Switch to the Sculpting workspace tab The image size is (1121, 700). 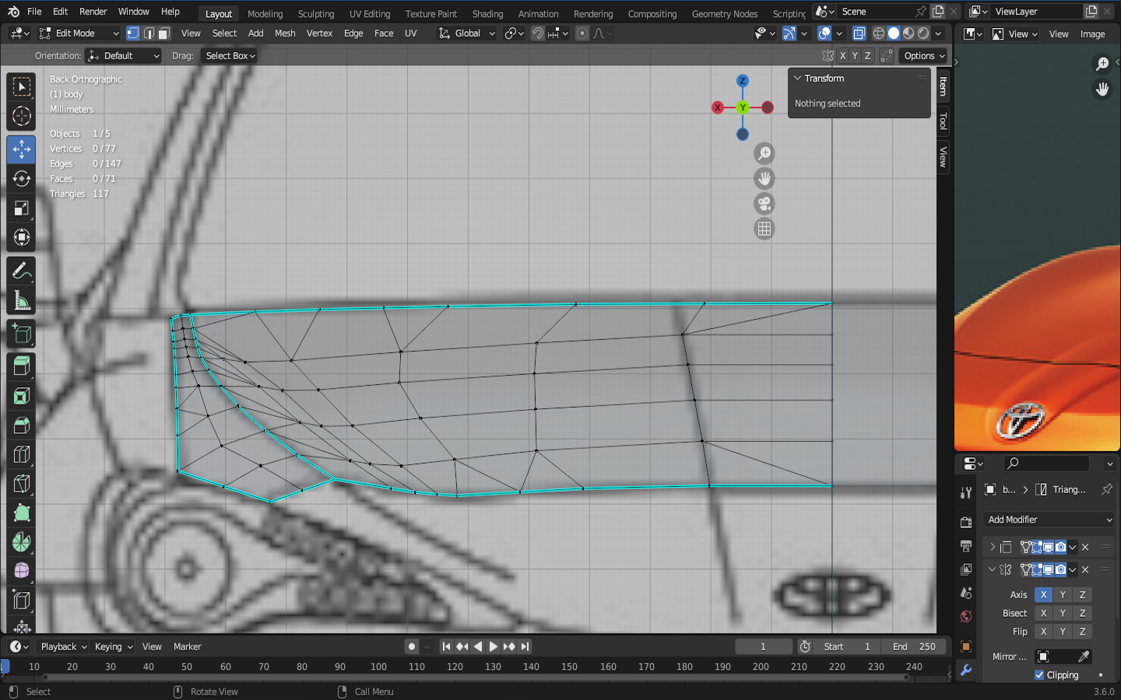(x=316, y=14)
